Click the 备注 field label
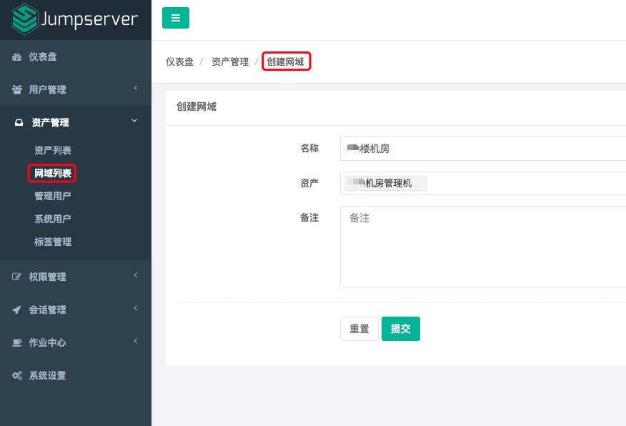 tap(309, 217)
